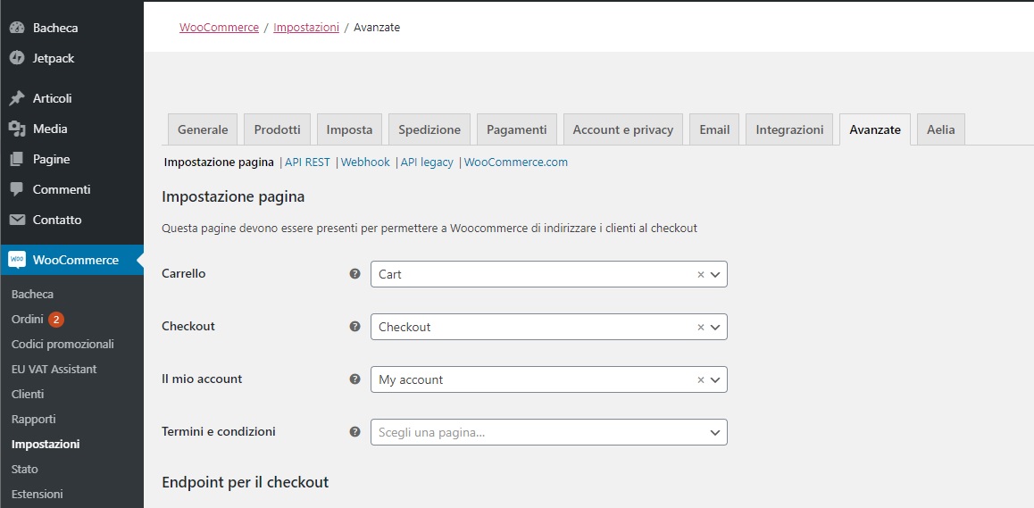Select the Impostazione pagina sub-section link
The image size is (1034, 508).
click(219, 162)
